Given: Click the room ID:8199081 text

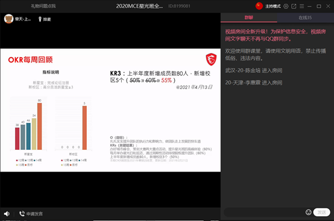Looking at the screenshot, I should [x=179, y=6].
